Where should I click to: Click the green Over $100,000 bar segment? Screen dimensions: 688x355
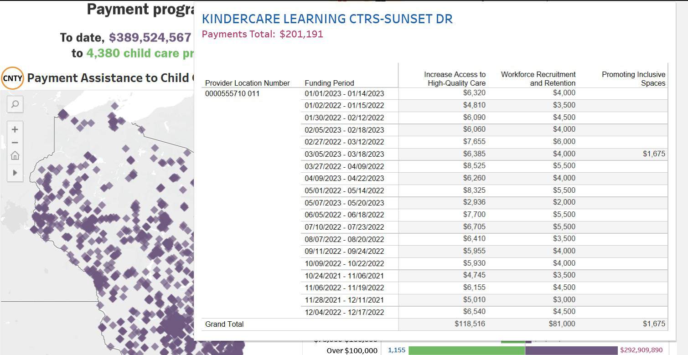[x=466, y=350]
